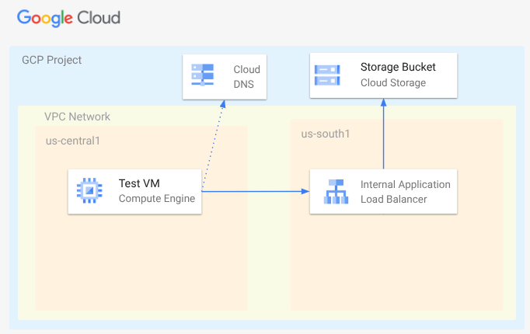Click the Google Cloud logo
The height and width of the screenshot is (334, 530).
pyautogui.click(x=68, y=17)
